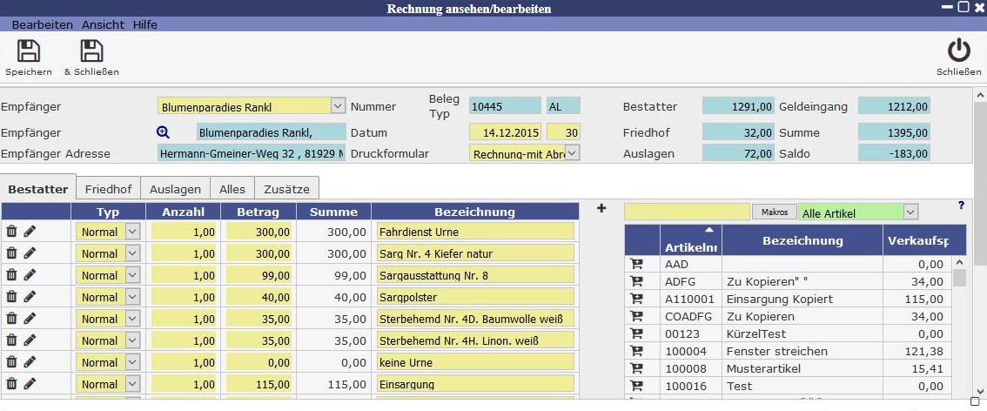Click the magnifier icon next to Empfänger
987x411 pixels.
coord(163,132)
